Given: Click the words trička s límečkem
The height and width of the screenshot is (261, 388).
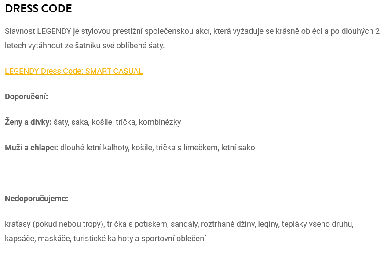Looking at the screenshot, I should coord(187,148).
